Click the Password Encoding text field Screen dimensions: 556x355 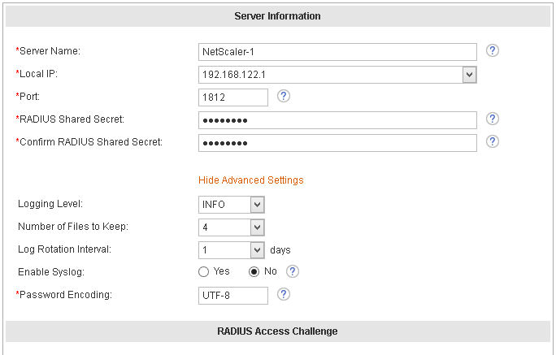(233, 296)
